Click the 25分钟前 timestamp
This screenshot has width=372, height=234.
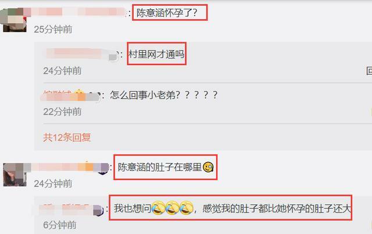click(x=53, y=30)
